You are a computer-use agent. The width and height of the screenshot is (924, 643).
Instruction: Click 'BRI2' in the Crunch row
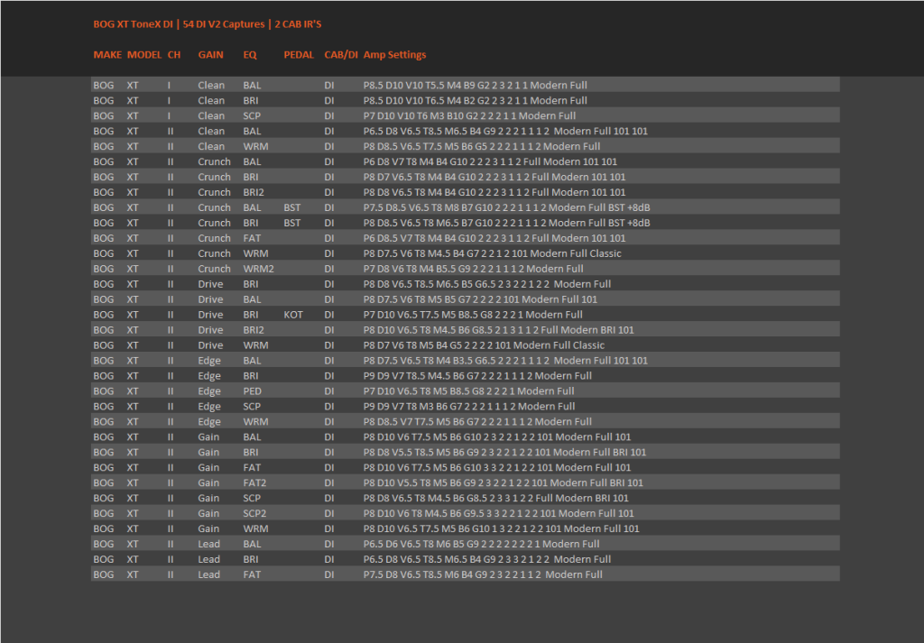[x=254, y=193]
